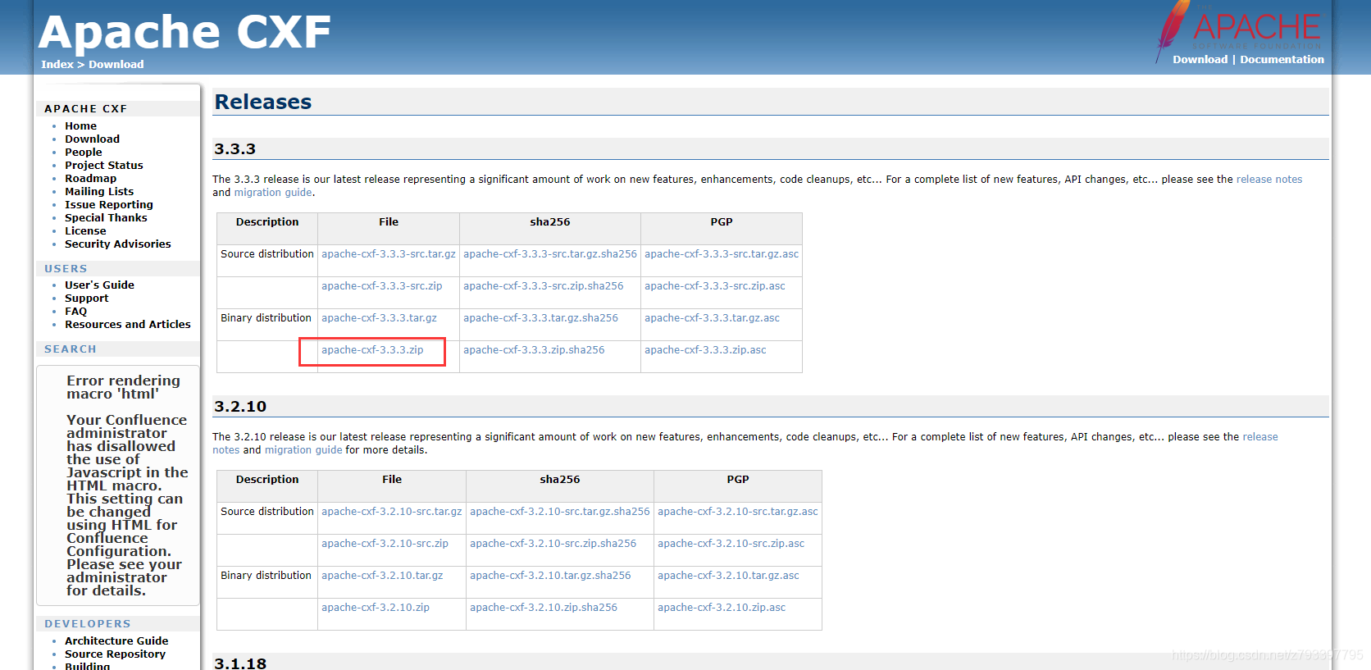Open the FAQ sidebar link
The width and height of the screenshot is (1371, 670).
[x=75, y=312]
